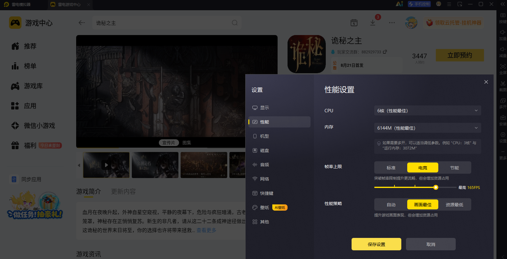The image size is (507, 259).
Task: Copy the player group number 882929733
Action: pos(385,52)
